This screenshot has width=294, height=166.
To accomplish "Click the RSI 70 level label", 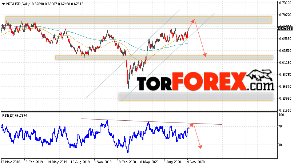I will pyautogui.click(x=280, y=126).
